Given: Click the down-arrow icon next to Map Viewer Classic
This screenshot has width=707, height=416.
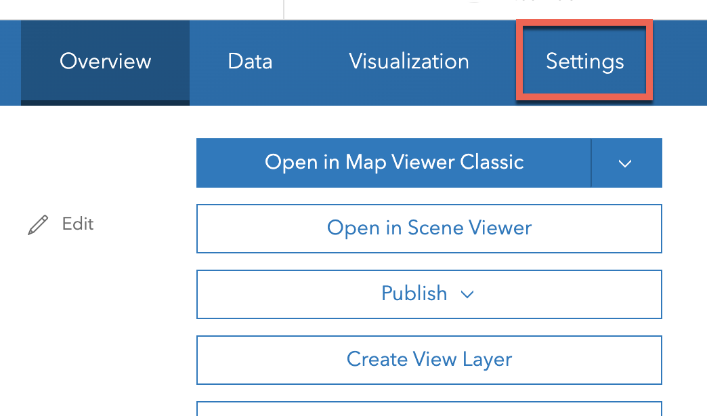Looking at the screenshot, I should point(626,163).
